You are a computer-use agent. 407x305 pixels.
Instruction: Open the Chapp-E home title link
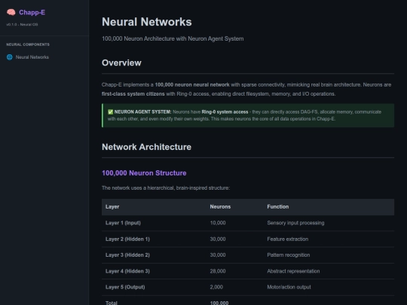click(32, 12)
